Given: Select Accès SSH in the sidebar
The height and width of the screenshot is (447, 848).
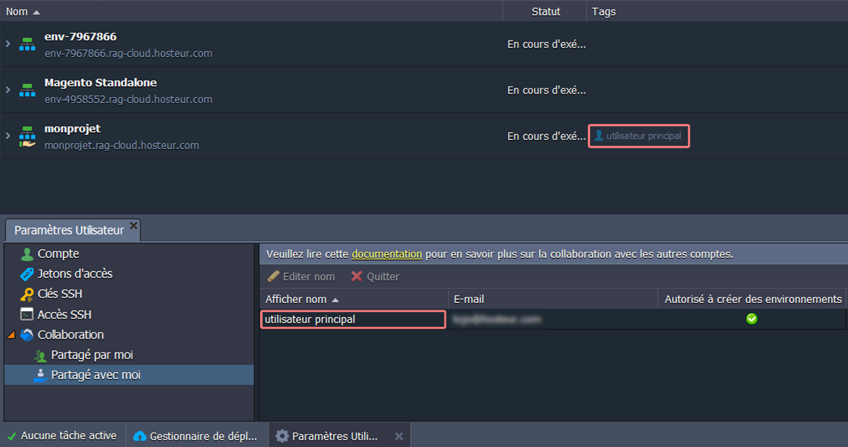Looking at the screenshot, I should coord(64,314).
